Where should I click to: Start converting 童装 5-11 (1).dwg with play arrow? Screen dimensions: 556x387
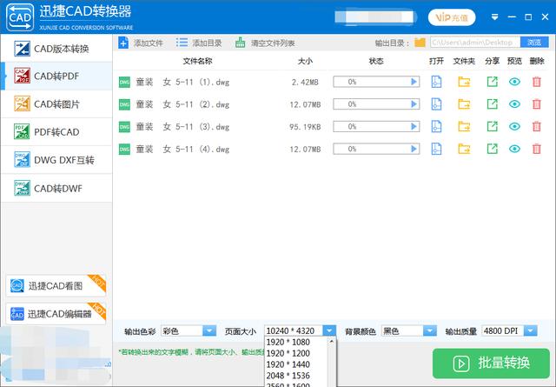pyautogui.click(x=414, y=82)
